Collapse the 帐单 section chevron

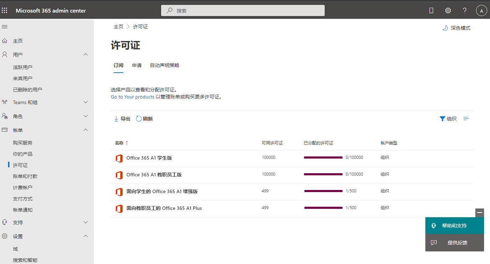[86, 130]
